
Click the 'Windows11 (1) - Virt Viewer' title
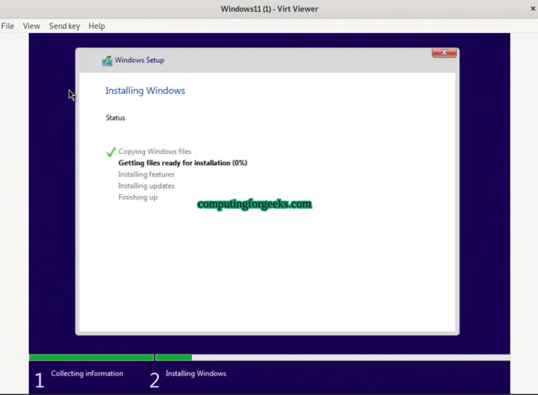coord(269,9)
